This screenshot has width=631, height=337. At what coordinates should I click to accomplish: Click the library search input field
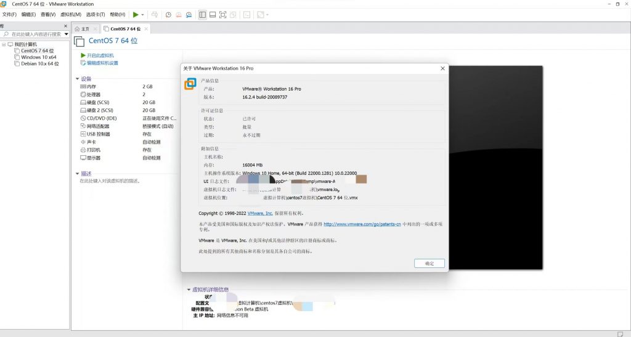pyautogui.click(x=33, y=34)
